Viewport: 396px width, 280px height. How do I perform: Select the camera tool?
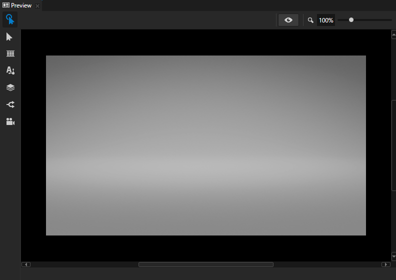(x=10, y=121)
